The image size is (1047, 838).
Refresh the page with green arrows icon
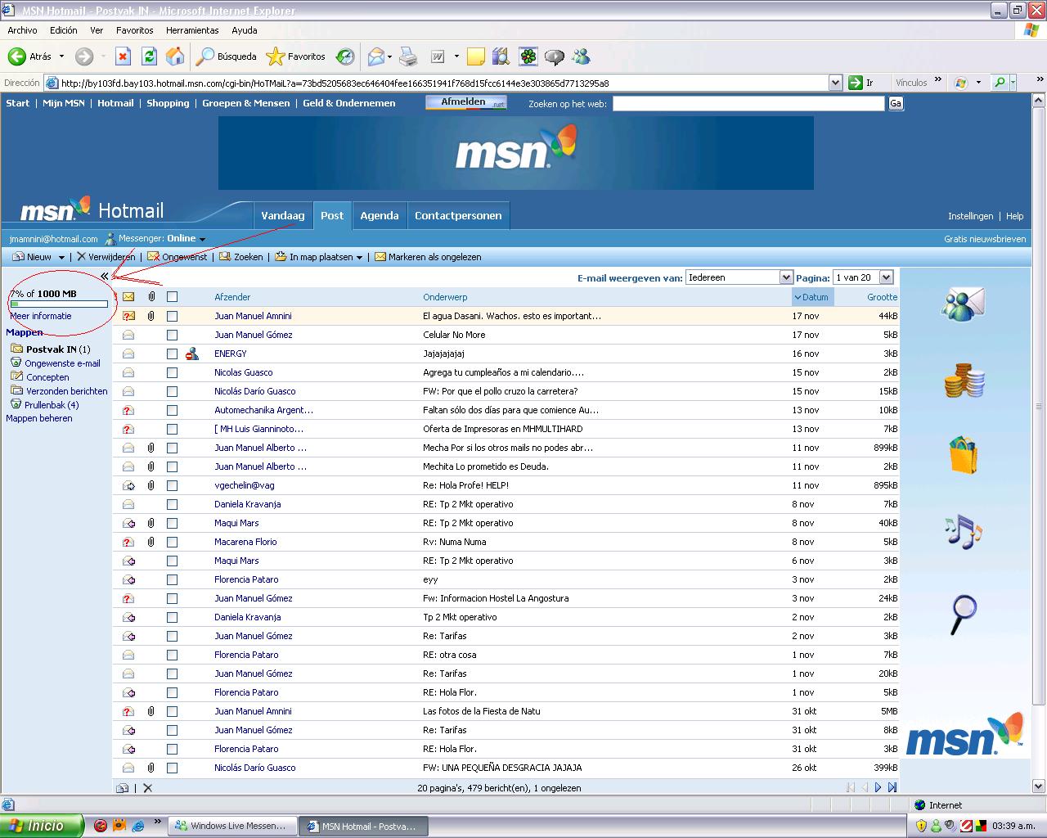tap(149, 56)
